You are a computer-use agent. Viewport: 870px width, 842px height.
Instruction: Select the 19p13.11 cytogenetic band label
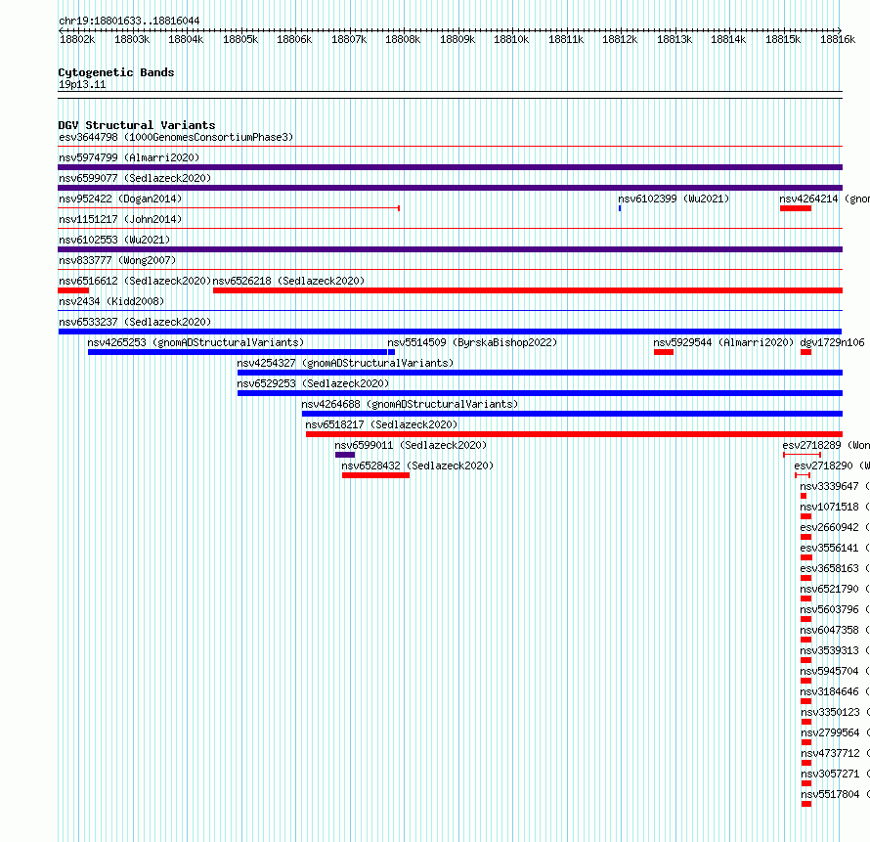tap(82, 84)
